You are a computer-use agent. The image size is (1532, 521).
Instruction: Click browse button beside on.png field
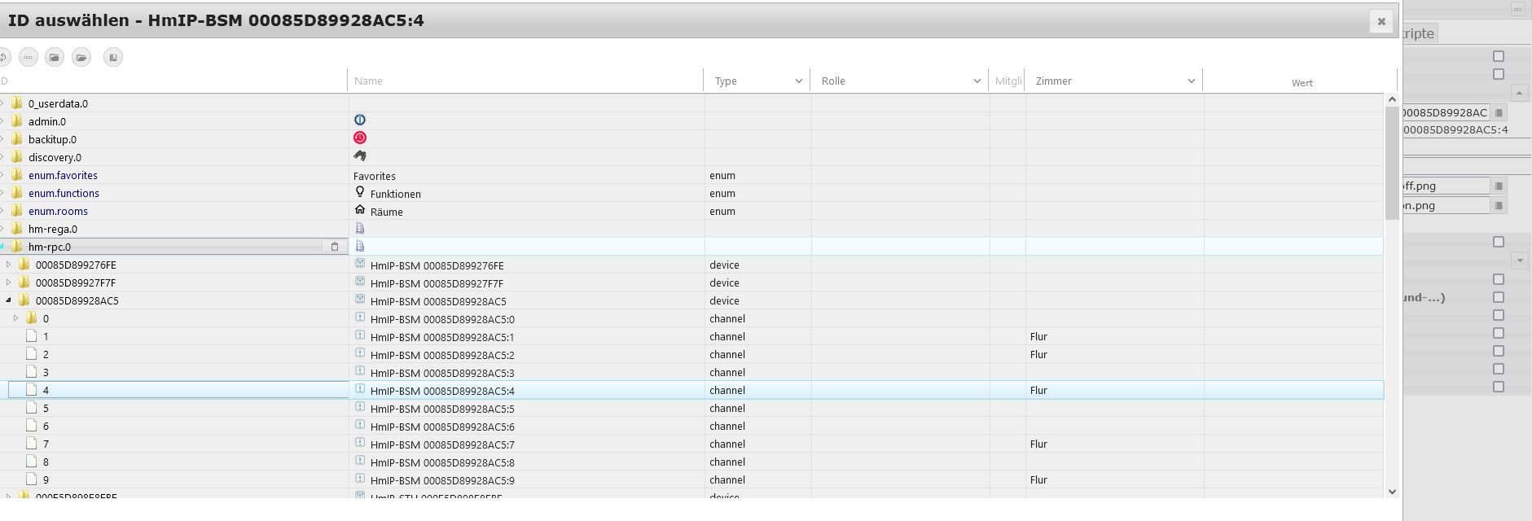pos(1499,205)
